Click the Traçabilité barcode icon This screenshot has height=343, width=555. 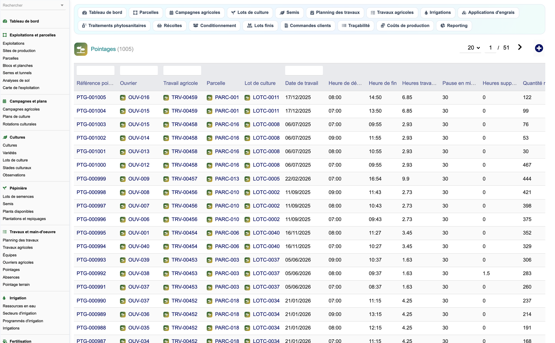pos(344,26)
